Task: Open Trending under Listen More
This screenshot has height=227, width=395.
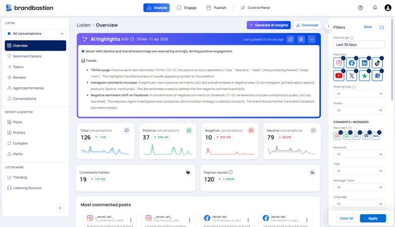Action: pos(17,177)
